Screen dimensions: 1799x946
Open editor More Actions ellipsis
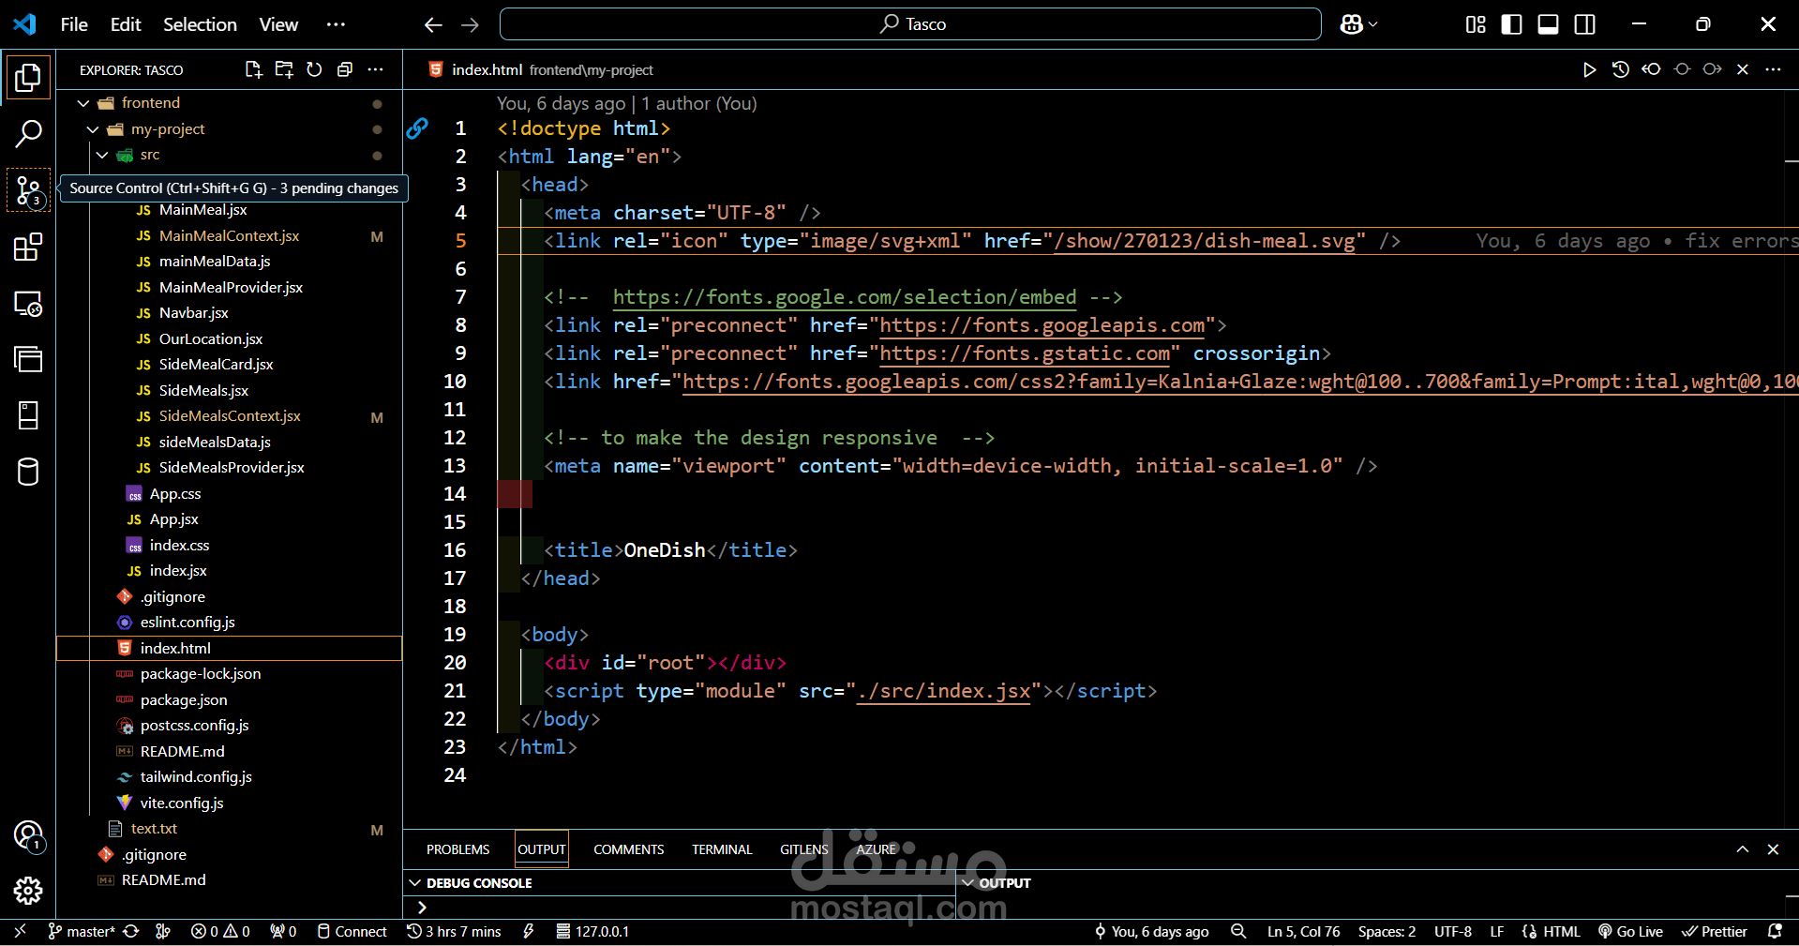tap(1773, 69)
